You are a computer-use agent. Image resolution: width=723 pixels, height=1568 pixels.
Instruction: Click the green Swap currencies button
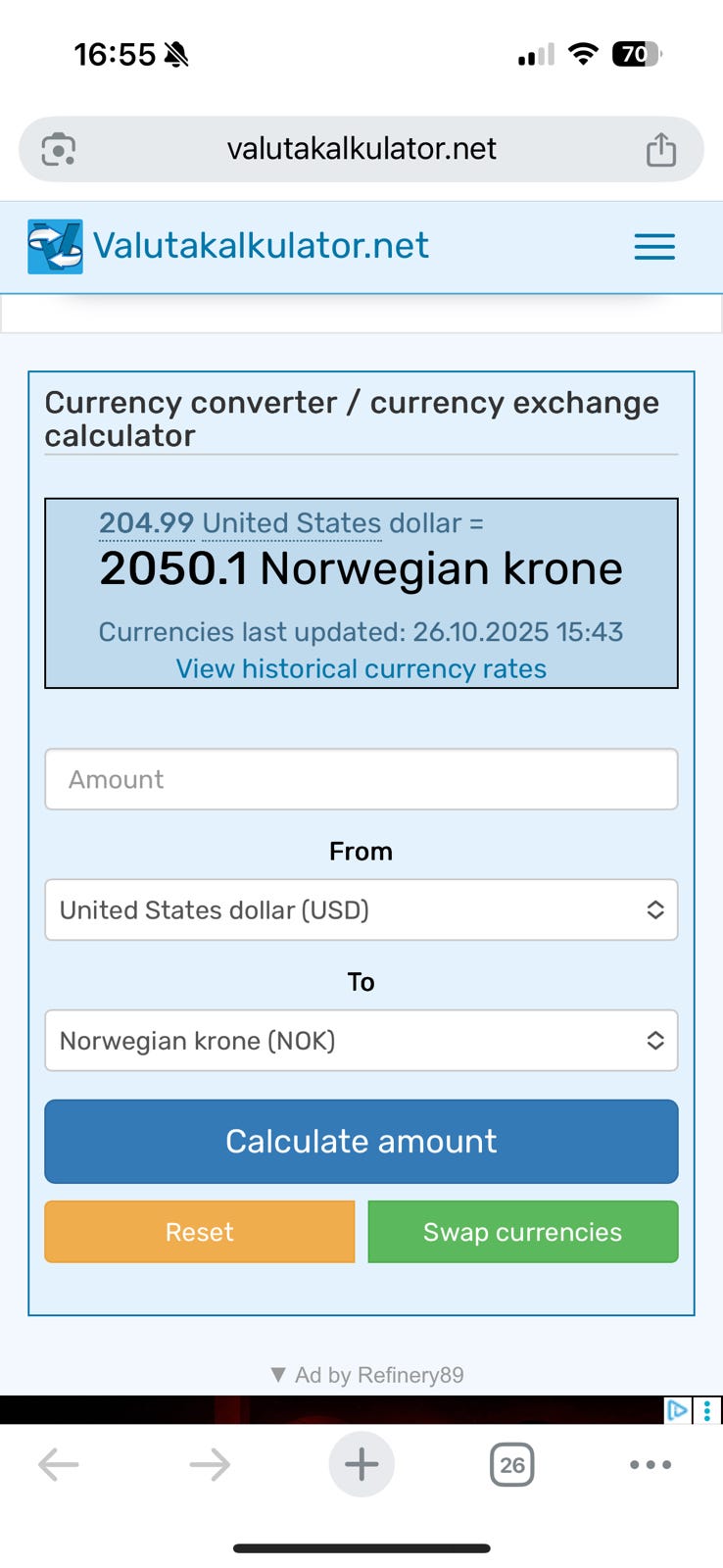pos(523,1232)
